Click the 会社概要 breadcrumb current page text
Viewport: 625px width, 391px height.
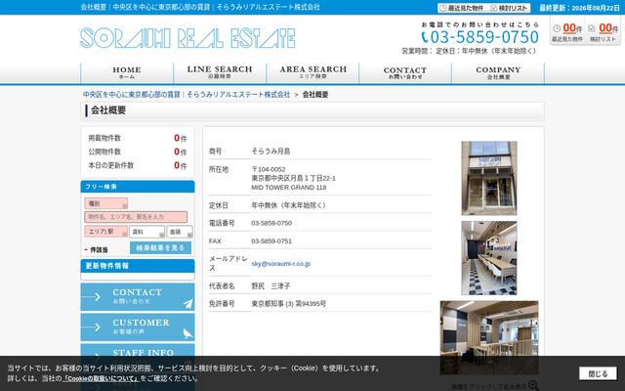click(x=315, y=95)
